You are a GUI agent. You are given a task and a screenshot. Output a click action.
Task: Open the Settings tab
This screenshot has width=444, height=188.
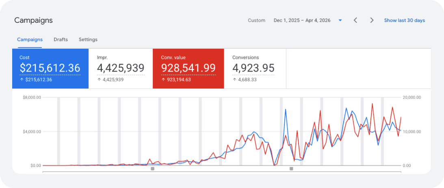(88, 40)
